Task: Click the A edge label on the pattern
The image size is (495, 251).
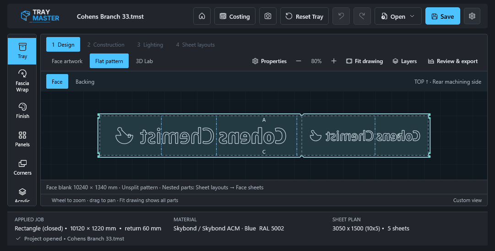Action: click(x=264, y=120)
